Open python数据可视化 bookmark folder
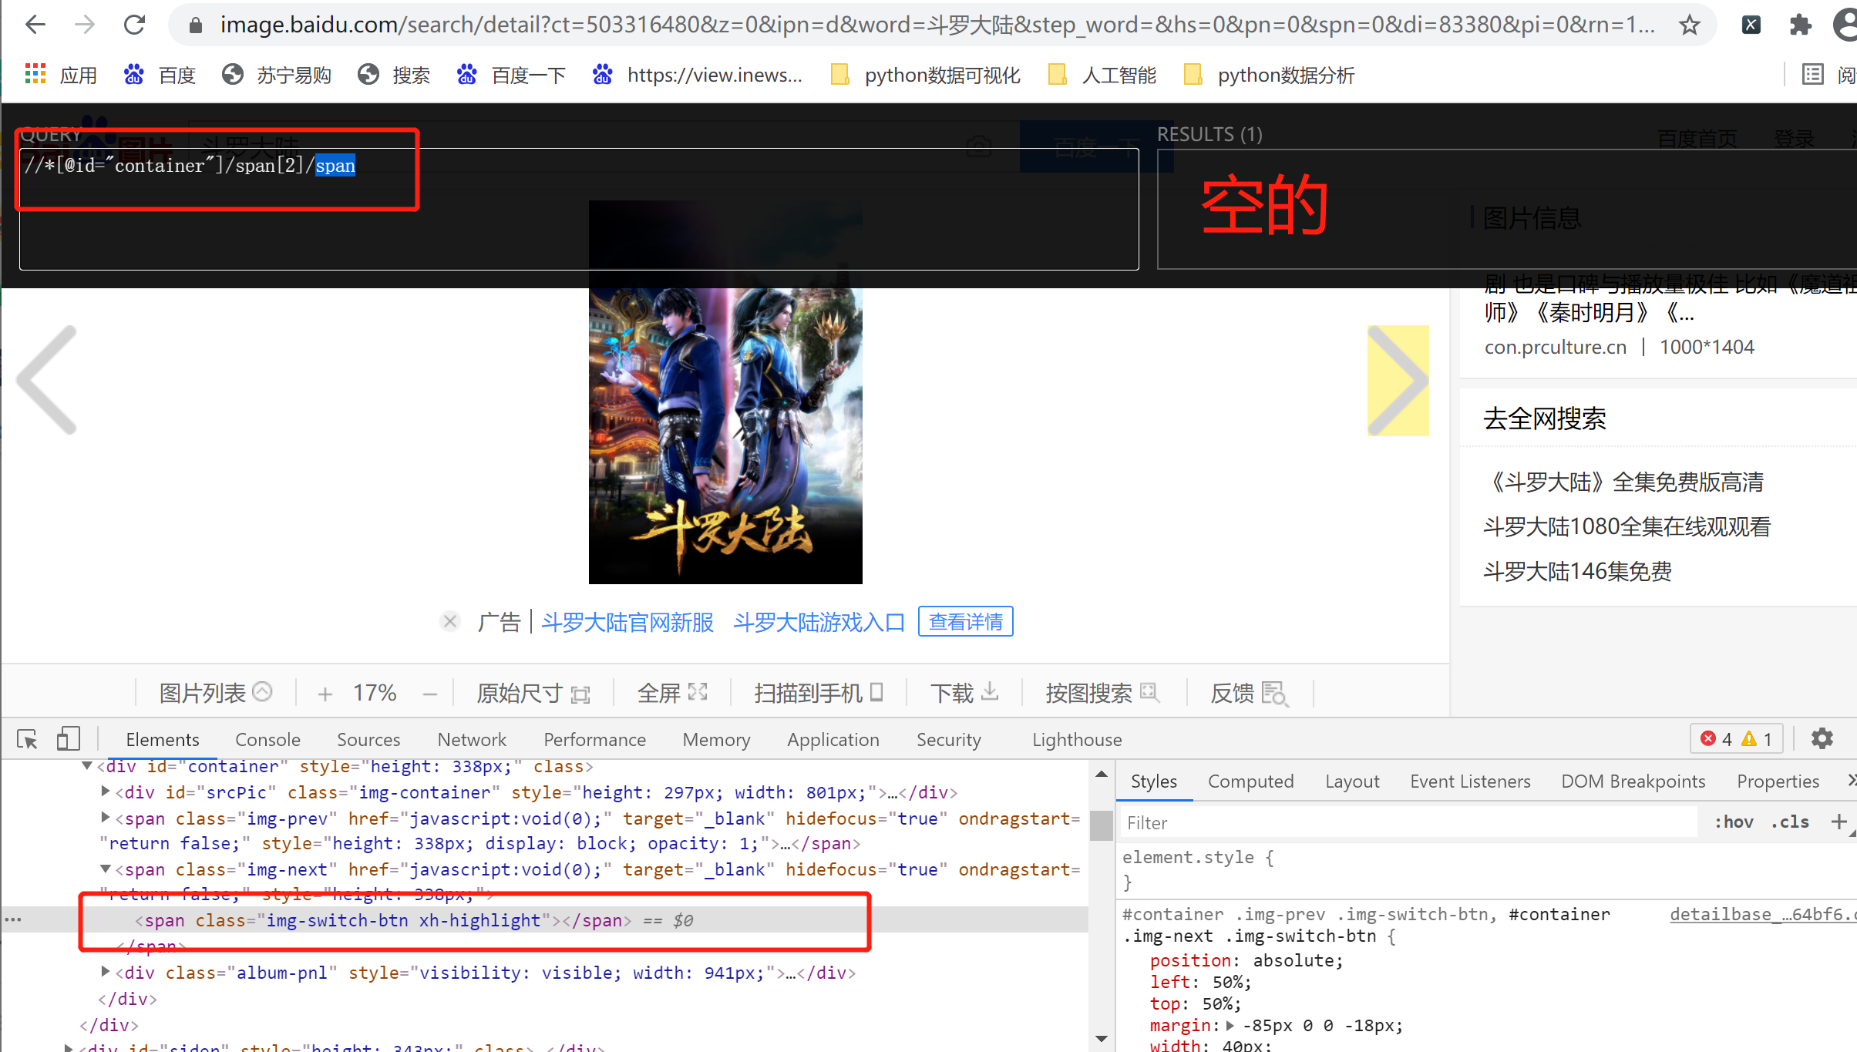The height and width of the screenshot is (1052, 1857). pyautogui.click(x=925, y=75)
